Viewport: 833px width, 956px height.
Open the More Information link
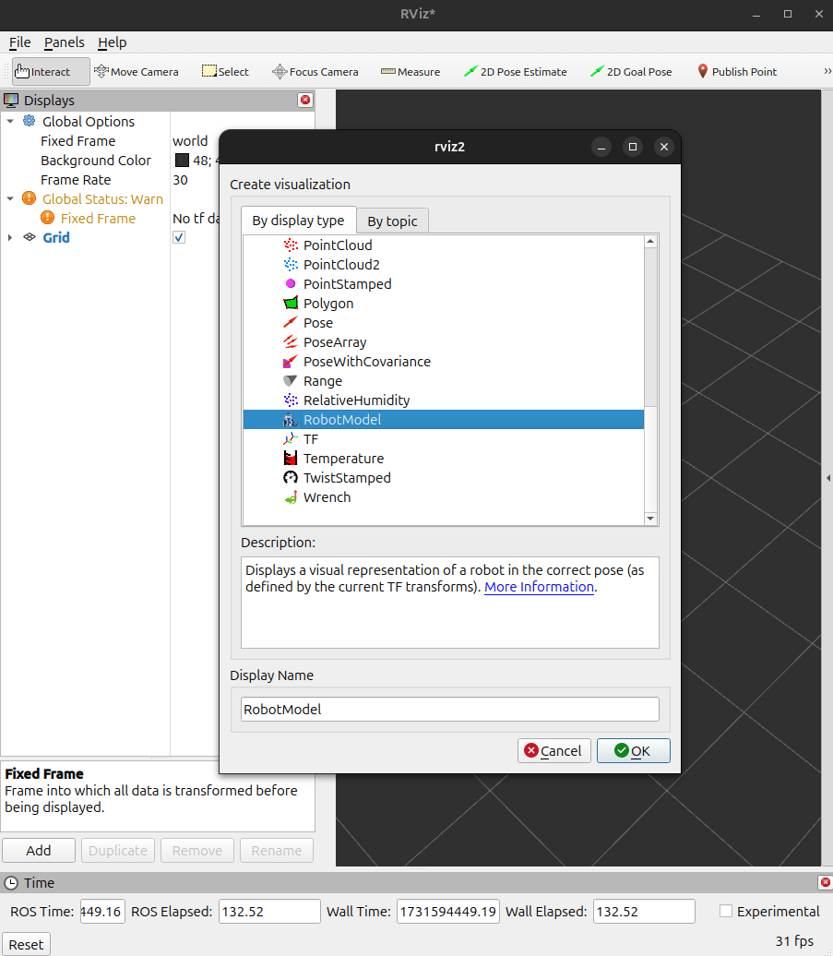539,587
